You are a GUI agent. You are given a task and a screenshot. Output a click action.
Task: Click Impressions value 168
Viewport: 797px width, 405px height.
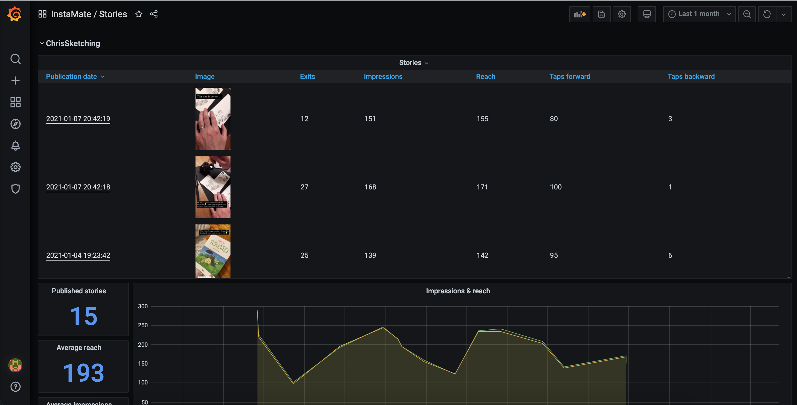(x=370, y=187)
